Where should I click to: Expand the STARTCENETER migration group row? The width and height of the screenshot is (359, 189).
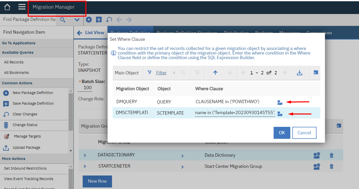84,166
